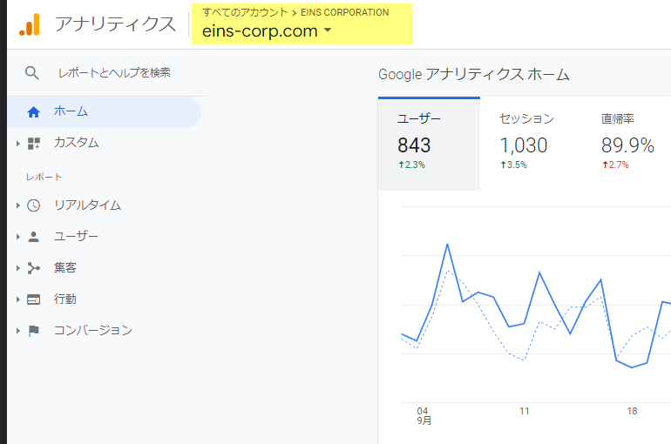
Task: Click the レポート section label
Action: 44,178
